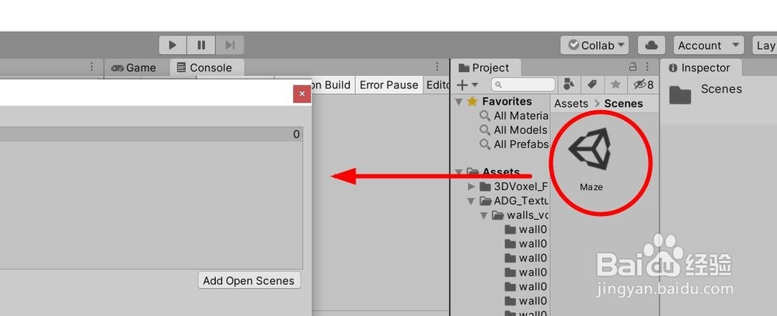Screen dimensions: 777x316
Task: Switch to the Console tab
Action: pyautogui.click(x=205, y=68)
